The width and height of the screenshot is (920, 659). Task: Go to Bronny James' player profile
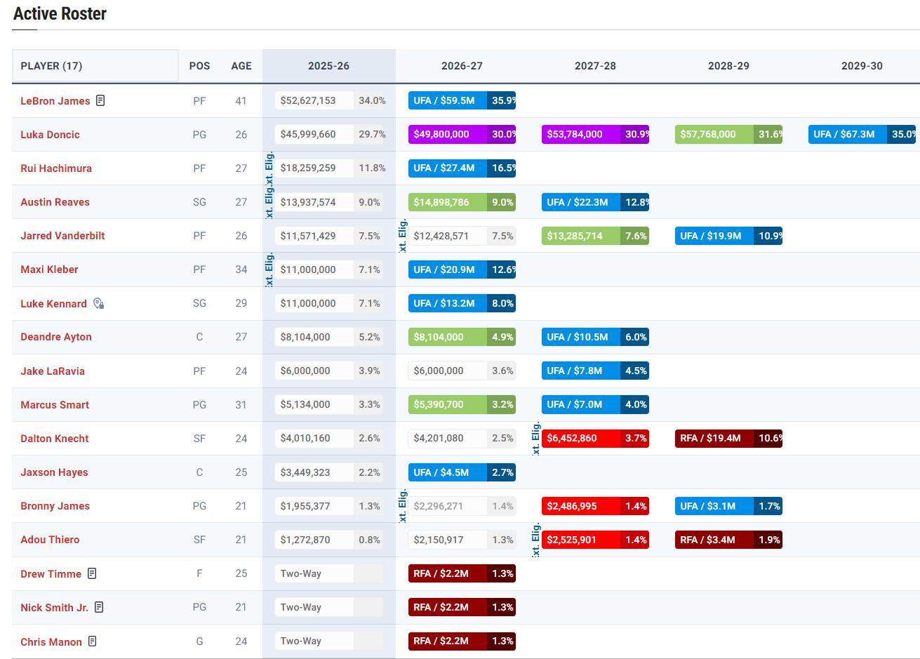point(55,506)
